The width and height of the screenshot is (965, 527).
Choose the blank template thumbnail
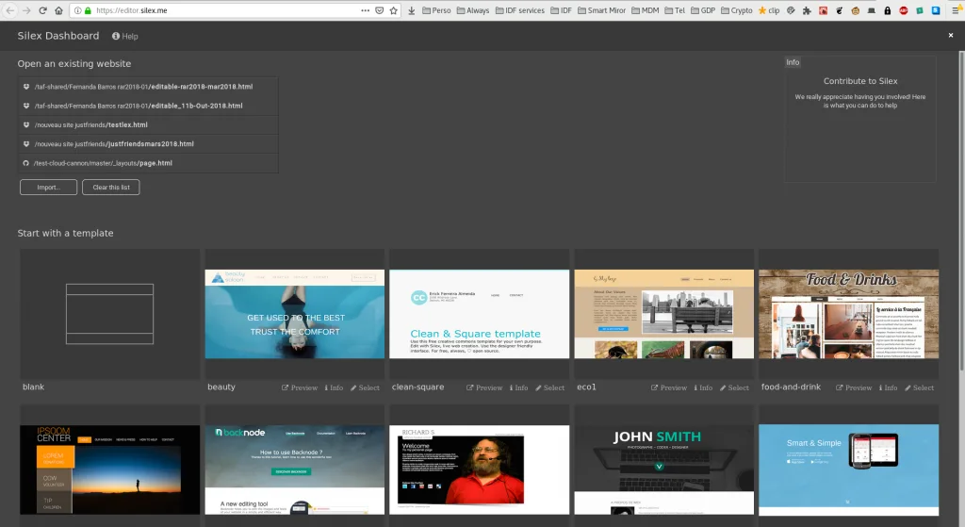[x=109, y=314]
